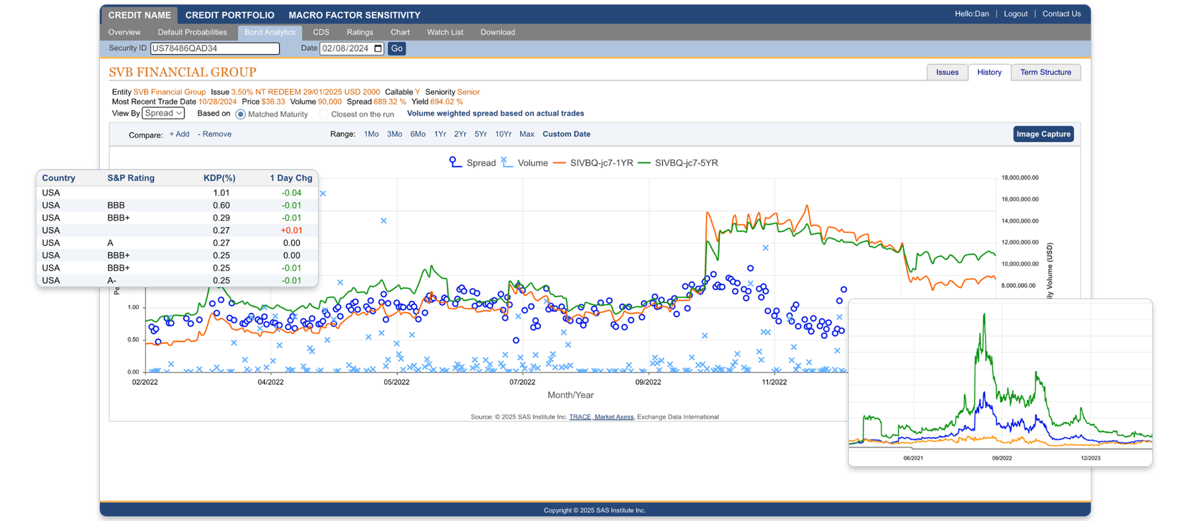
Task: Open the View By Spread dropdown
Action: point(163,114)
